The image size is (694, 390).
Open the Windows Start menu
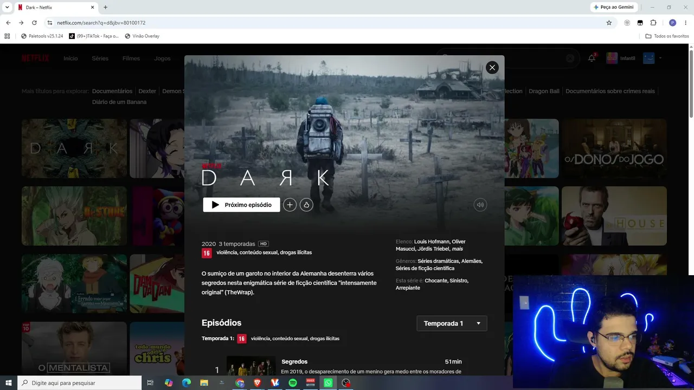click(x=9, y=383)
